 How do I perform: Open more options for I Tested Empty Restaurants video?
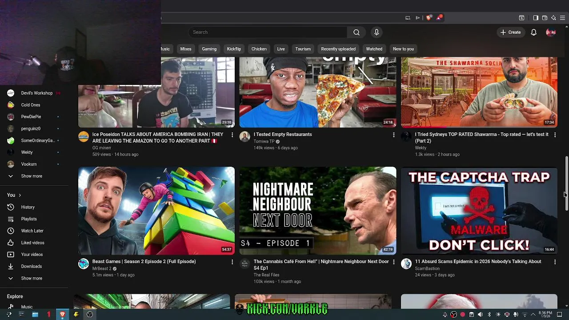point(393,135)
